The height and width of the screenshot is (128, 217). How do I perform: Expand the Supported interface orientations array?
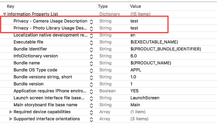coord(11,119)
